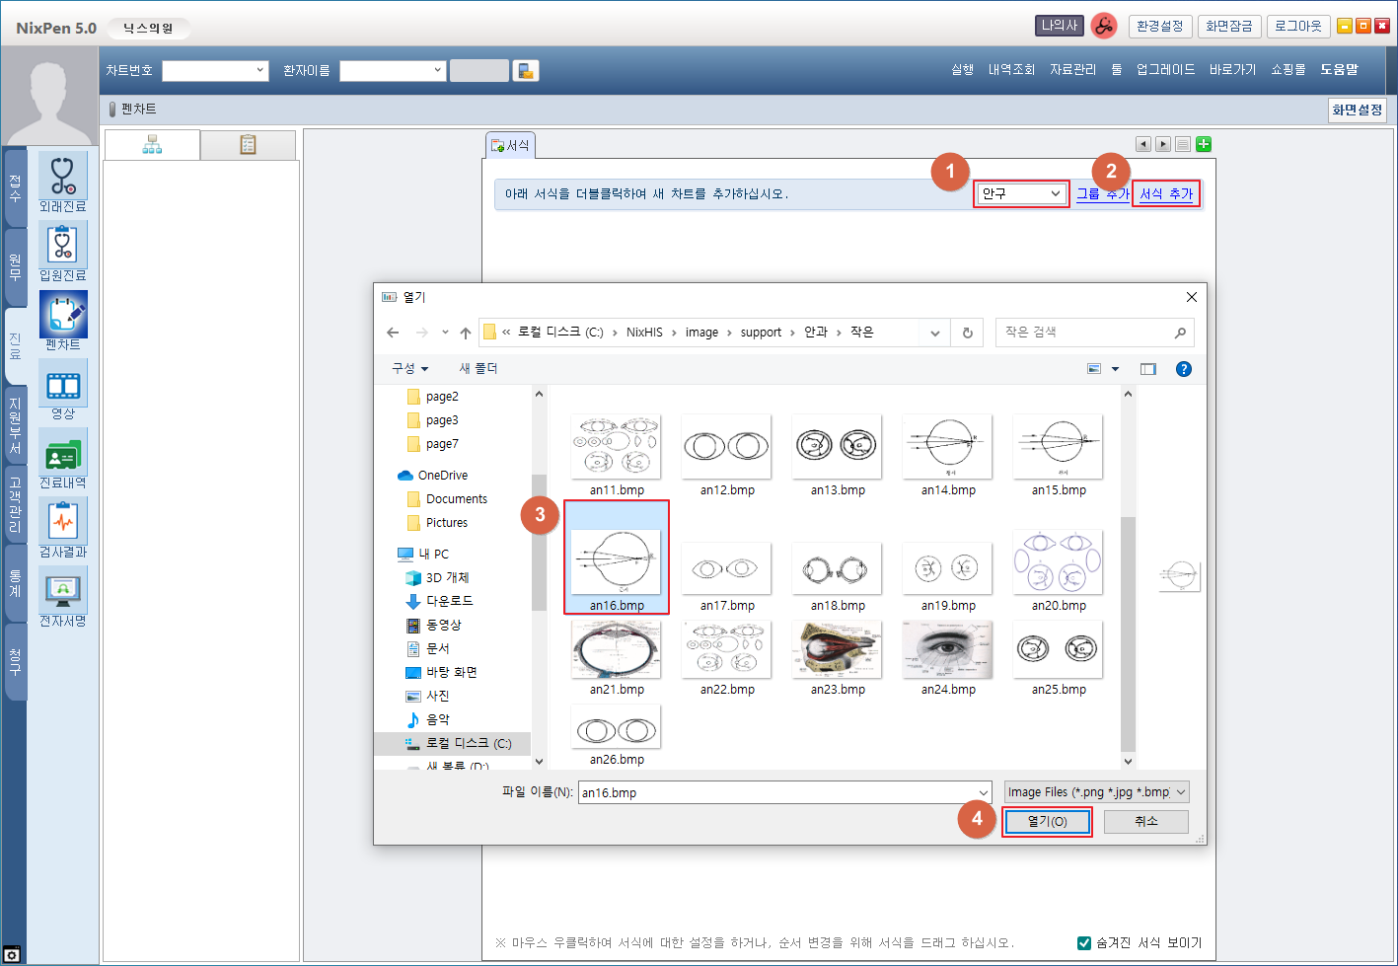This screenshot has height=966, width=1398.
Task: Expand the 구성 dropdown menu
Action: 409,368
